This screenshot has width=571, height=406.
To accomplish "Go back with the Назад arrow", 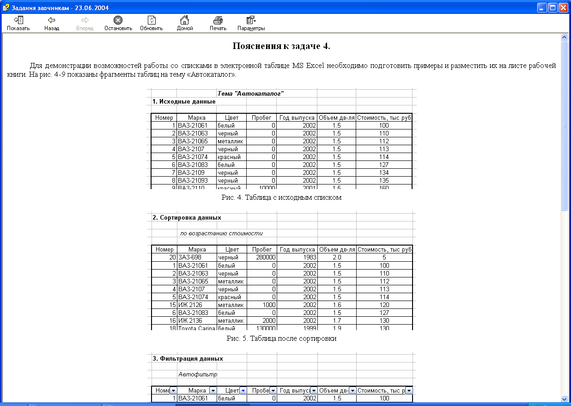I will click(x=52, y=23).
